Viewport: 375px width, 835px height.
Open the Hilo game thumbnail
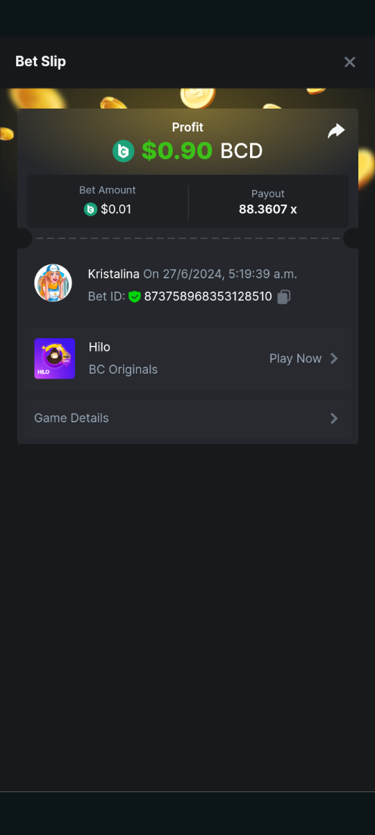pos(54,358)
